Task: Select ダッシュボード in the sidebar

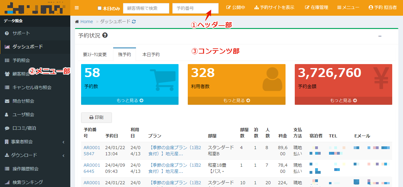Action: coord(35,47)
